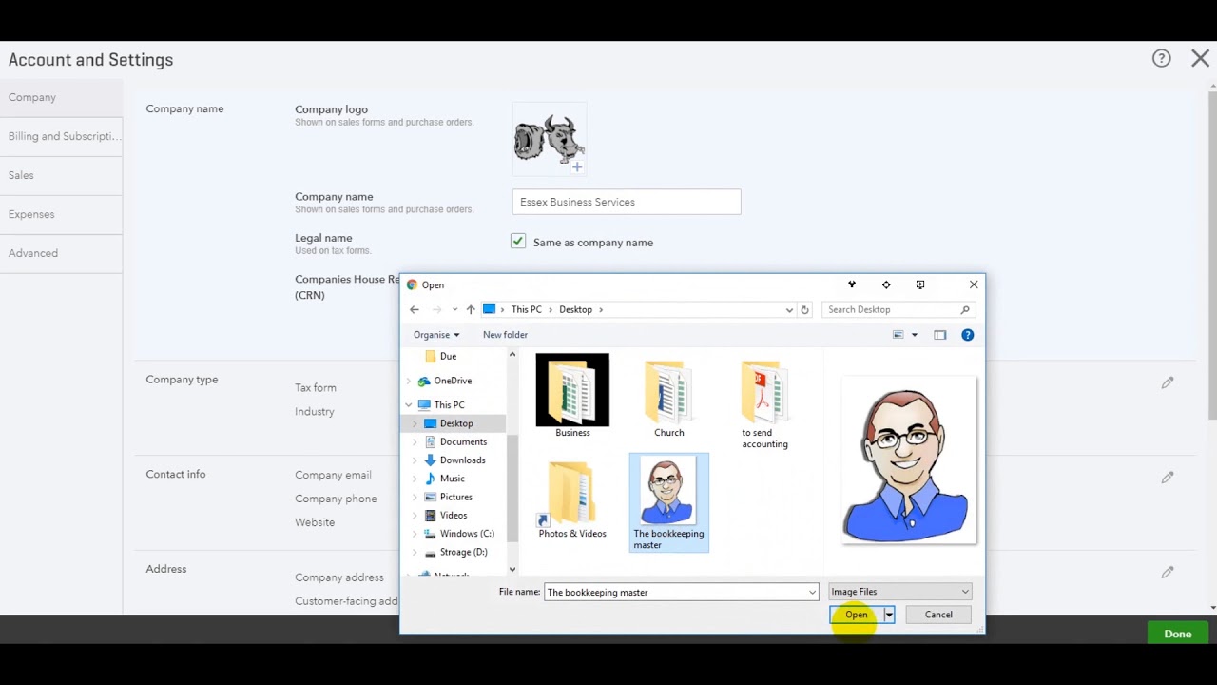Viewport: 1217px width, 685px height.
Task: Click the Chrome icon in the dialog title
Action: pos(412,284)
